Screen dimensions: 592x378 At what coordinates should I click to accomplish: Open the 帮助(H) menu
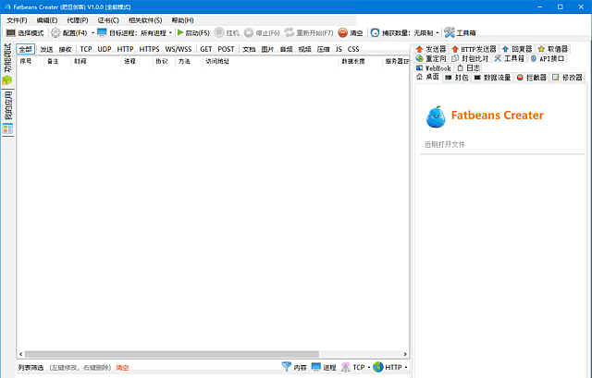183,20
